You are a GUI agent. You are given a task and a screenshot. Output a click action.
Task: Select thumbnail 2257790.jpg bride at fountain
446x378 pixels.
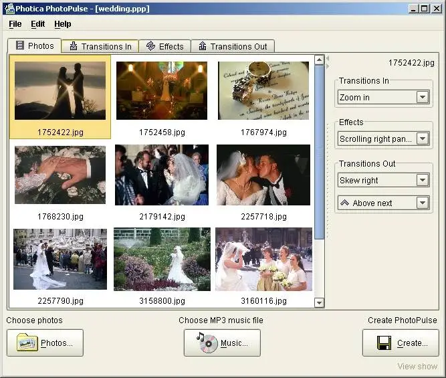(60, 259)
